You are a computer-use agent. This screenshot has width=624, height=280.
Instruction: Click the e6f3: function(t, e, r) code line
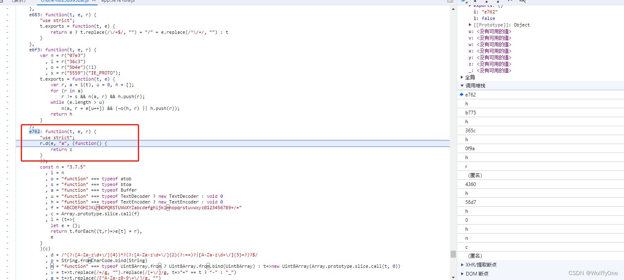(62, 50)
